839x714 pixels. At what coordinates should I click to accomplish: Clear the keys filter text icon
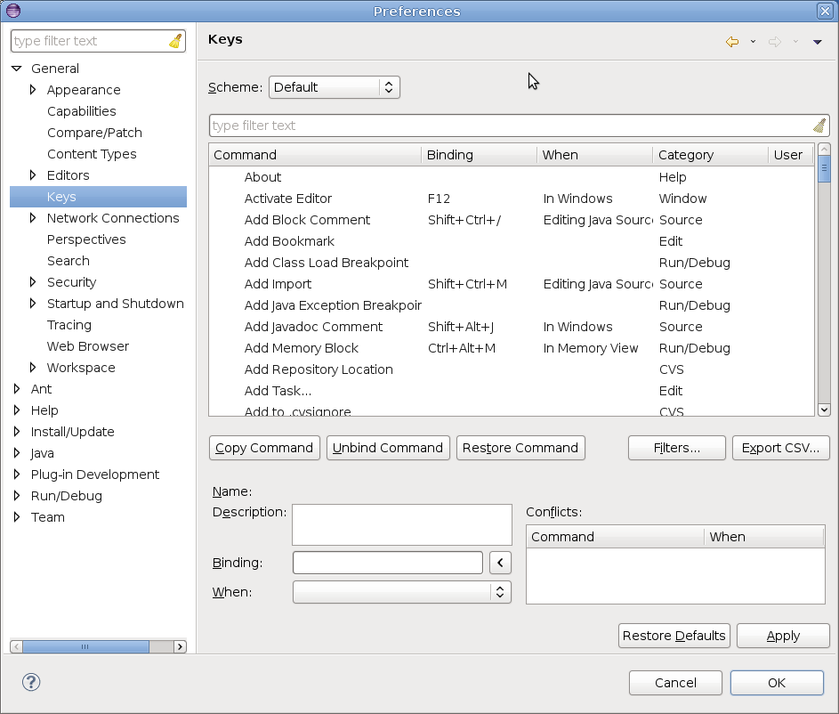click(x=819, y=126)
